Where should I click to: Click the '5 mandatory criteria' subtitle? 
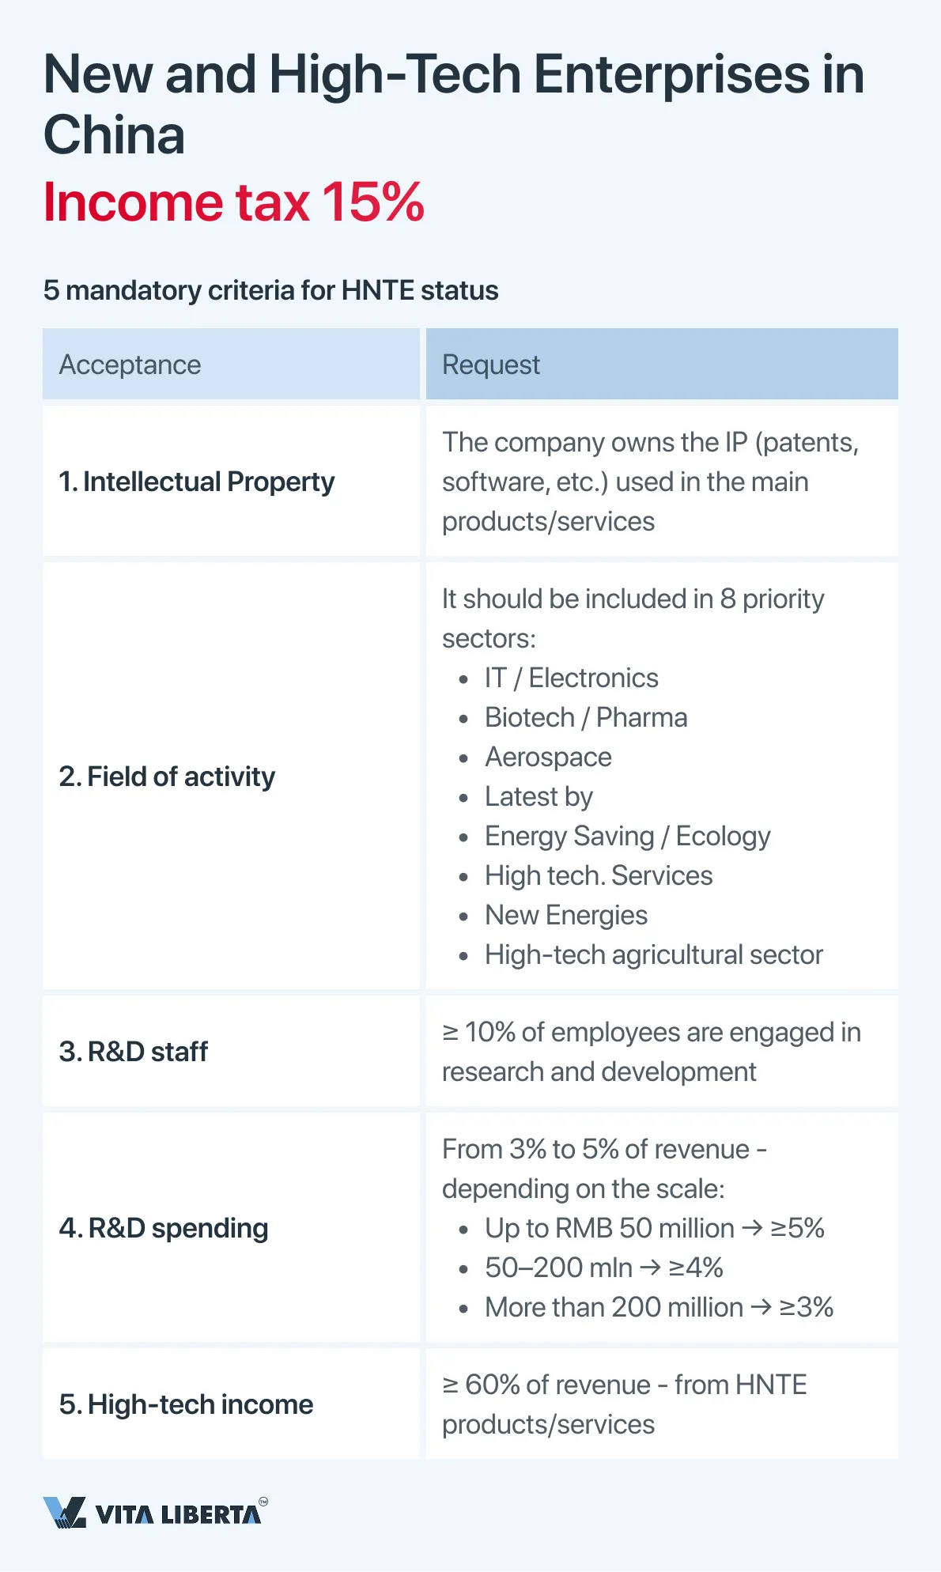270,290
